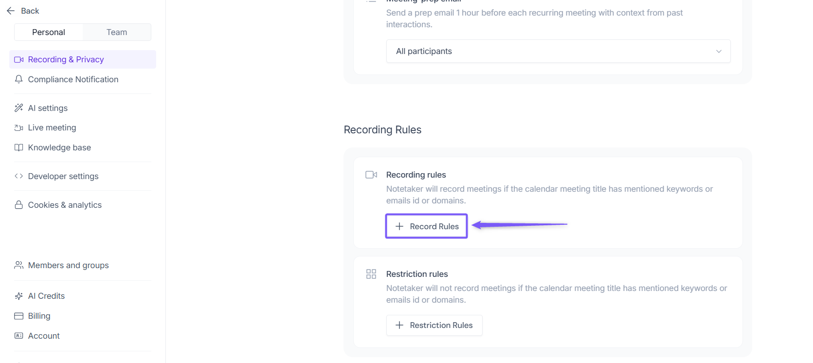Image resolution: width=813 pixels, height=363 pixels.
Task: Click the Recording & Privacy camera icon
Action: click(19, 59)
